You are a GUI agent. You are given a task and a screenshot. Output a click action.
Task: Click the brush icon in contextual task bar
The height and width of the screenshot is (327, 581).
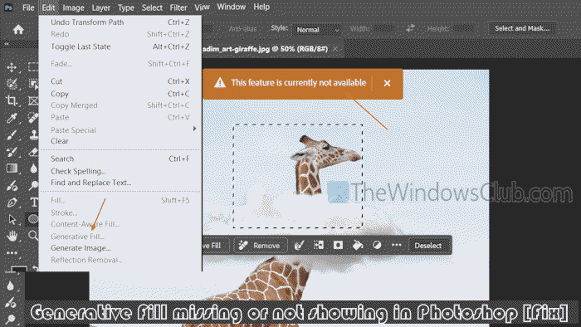coord(299,245)
